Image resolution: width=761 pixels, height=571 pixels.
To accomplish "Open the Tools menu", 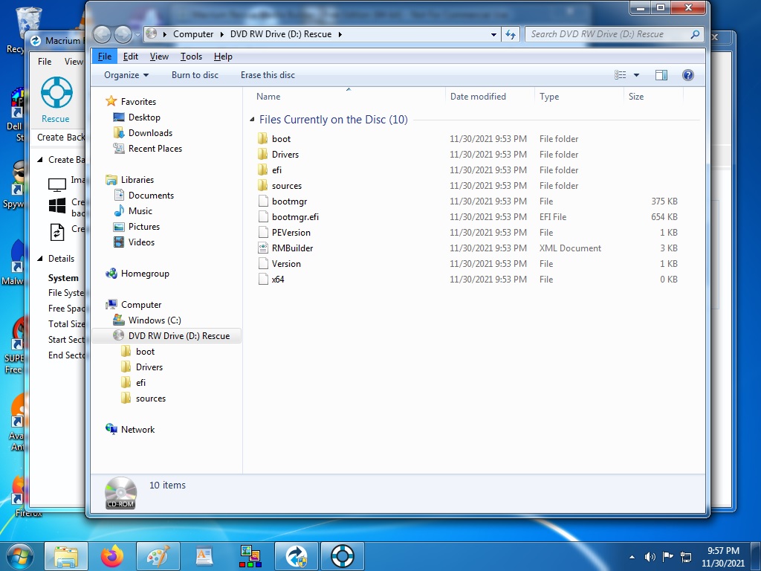I will pyautogui.click(x=191, y=57).
